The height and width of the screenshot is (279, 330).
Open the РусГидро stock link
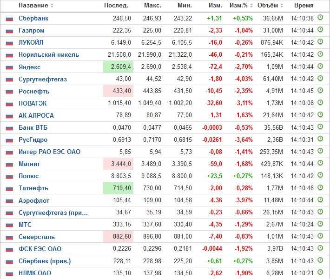(x=33, y=140)
